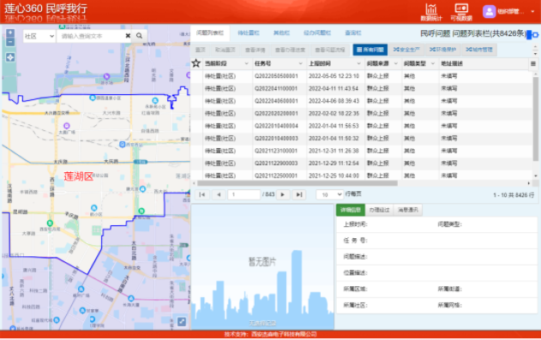541x340 pixels.
Task: Click the purple user avatar icon
Action: [489, 11]
